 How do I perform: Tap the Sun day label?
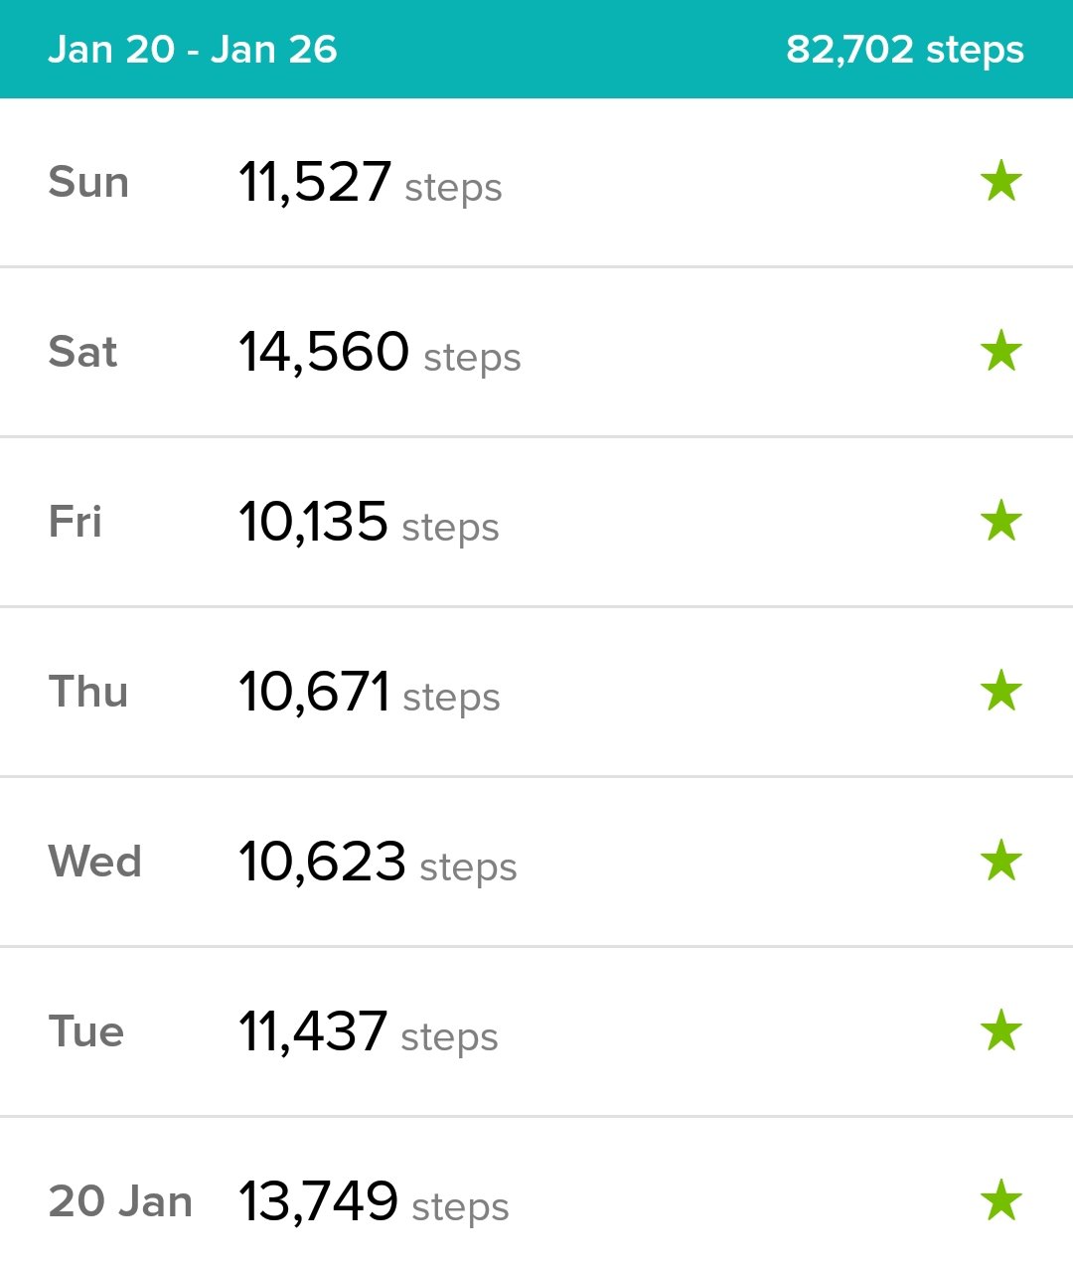pos(88,183)
